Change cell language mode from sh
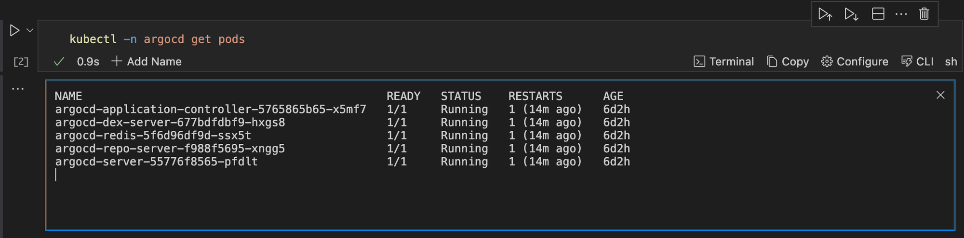This screenshot has height=238, width=964. tap(951, 62)
